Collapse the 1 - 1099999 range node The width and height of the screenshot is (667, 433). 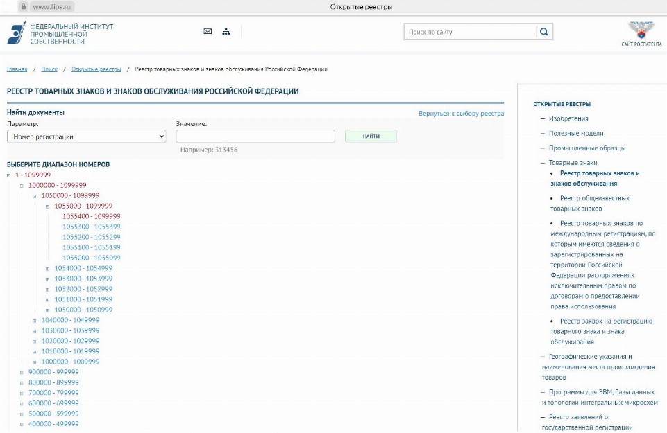pyautogui.click(x=9, y=175)
